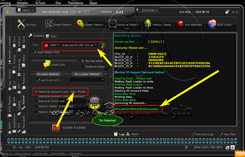Toggle the Auto Clear checkbox
Image resolution: width=245 pixels, height=157 pixels.
coord(221,134)
